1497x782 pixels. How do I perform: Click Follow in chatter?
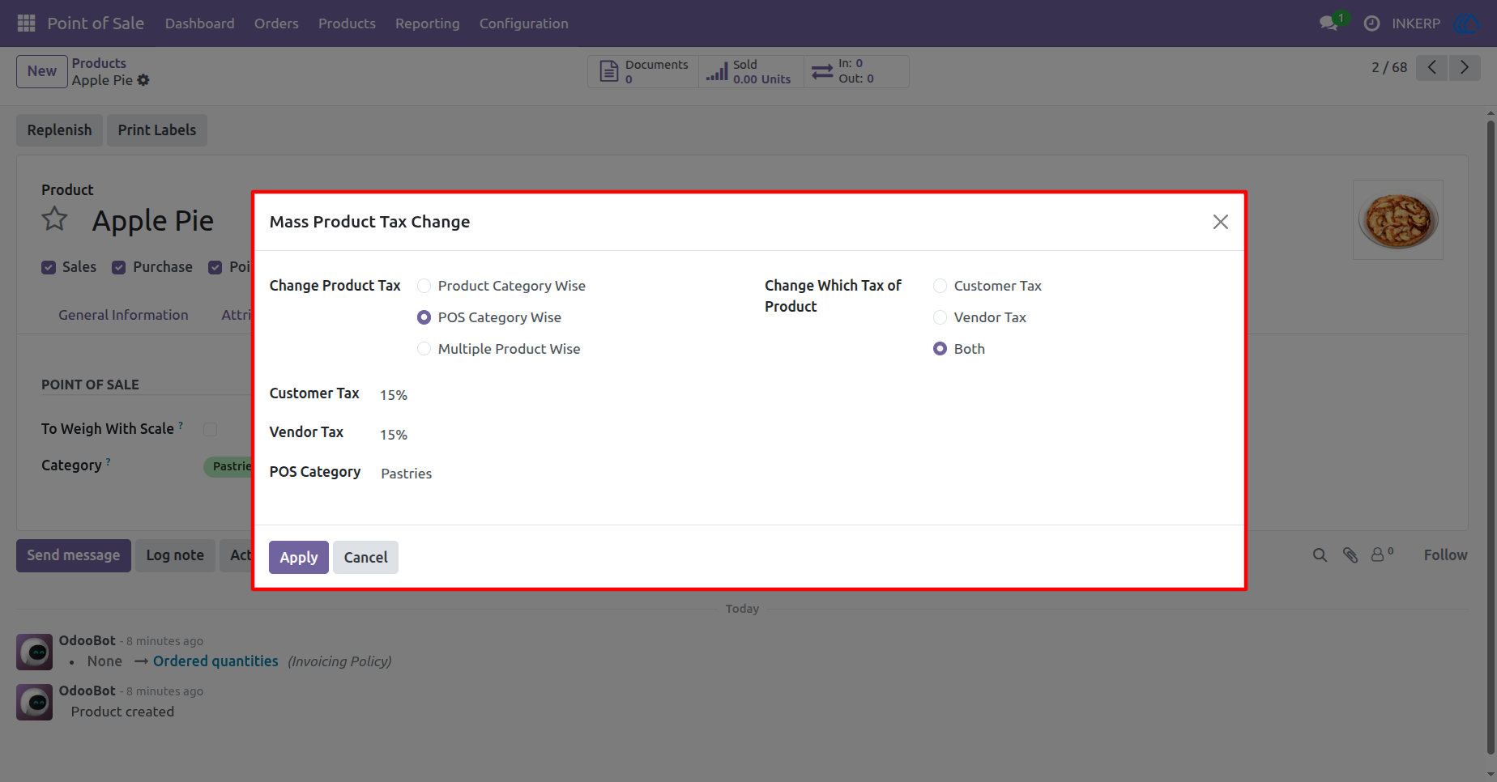click(1445, 555)
